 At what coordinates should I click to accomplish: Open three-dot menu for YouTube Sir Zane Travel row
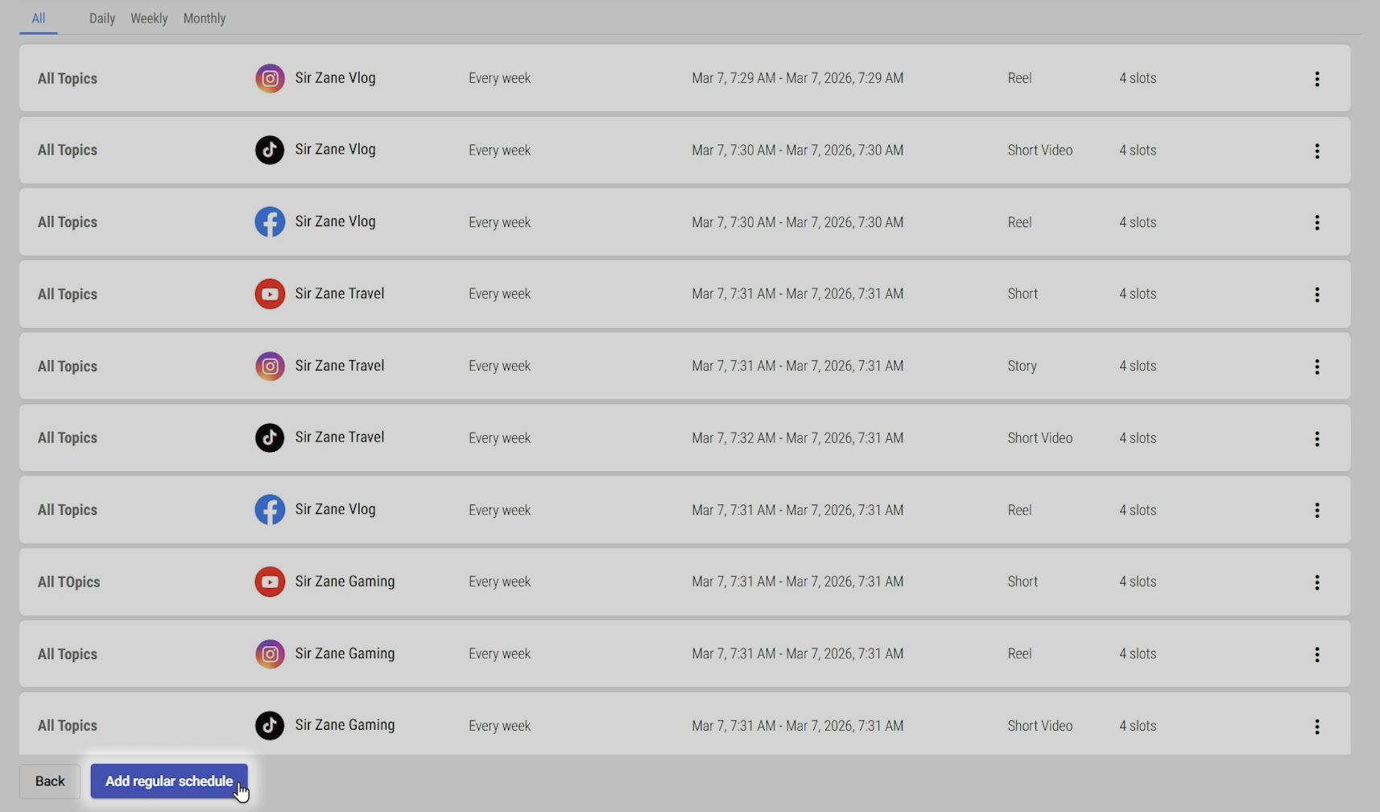1316,295
